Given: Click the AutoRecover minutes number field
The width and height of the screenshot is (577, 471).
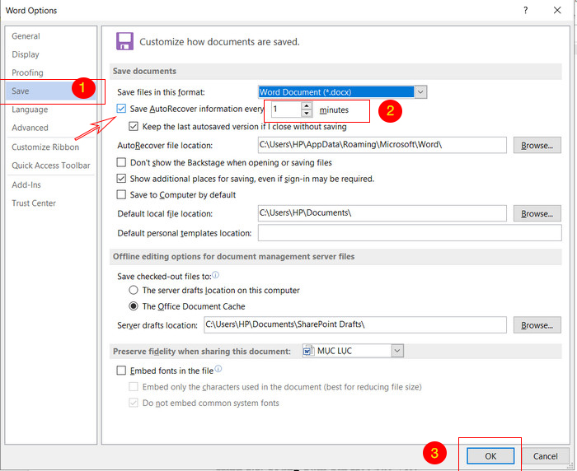Looking at the screenshot, I should coord(286,110).
